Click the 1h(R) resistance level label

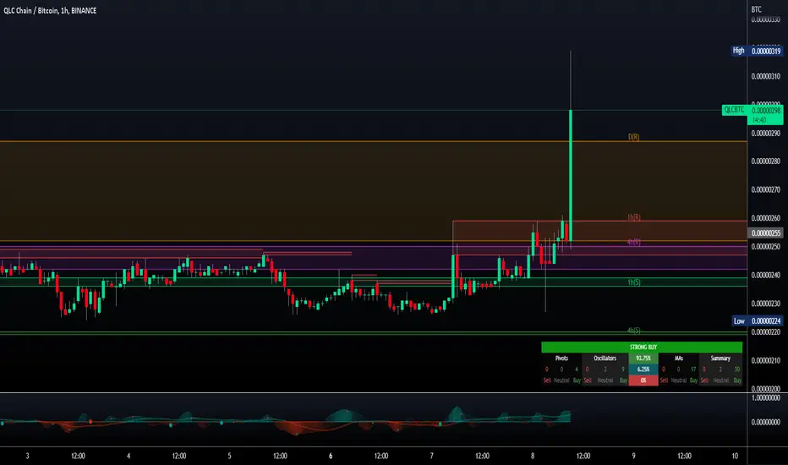pos(634,217)
